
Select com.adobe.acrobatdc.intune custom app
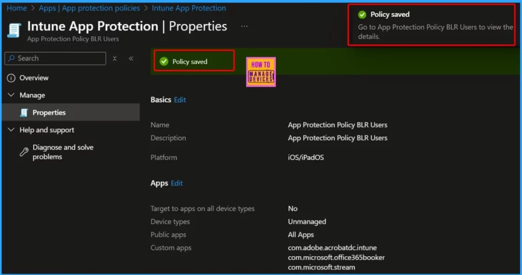point(332,247)
